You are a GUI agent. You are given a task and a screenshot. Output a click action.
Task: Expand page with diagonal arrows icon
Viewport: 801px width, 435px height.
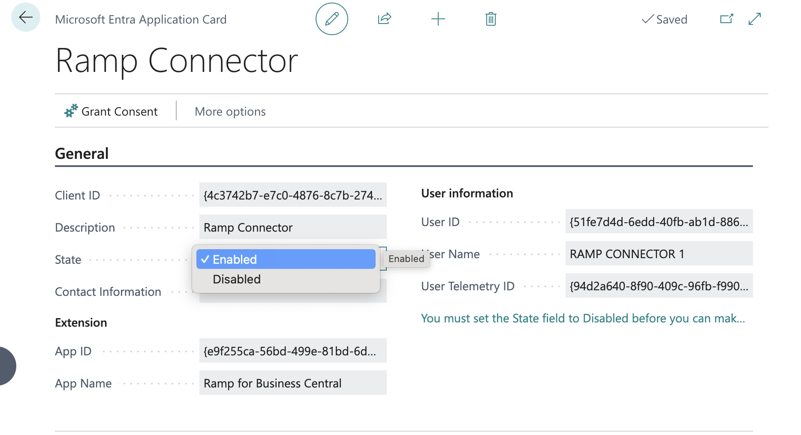click(755, 19)
